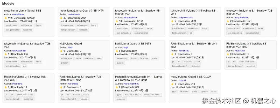Click 'Downloads: 199299' text
280x108 pixels.
click(x=24, y=18)
